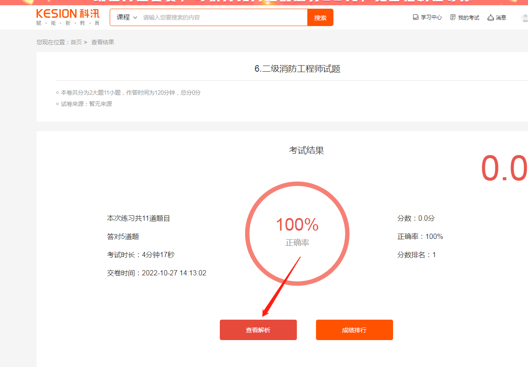The image size is (528, 367).
Task: Click the large red 0.0 score
Action: pyautogui.click(x=504, y=169)
